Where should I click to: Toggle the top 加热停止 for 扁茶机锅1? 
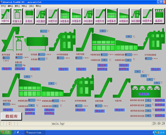pos(160,100)
